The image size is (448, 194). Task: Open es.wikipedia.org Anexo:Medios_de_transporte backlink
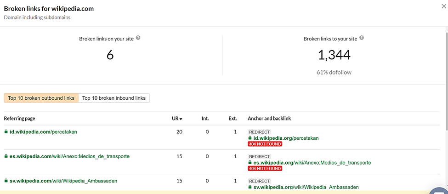(x=312, y=163)
